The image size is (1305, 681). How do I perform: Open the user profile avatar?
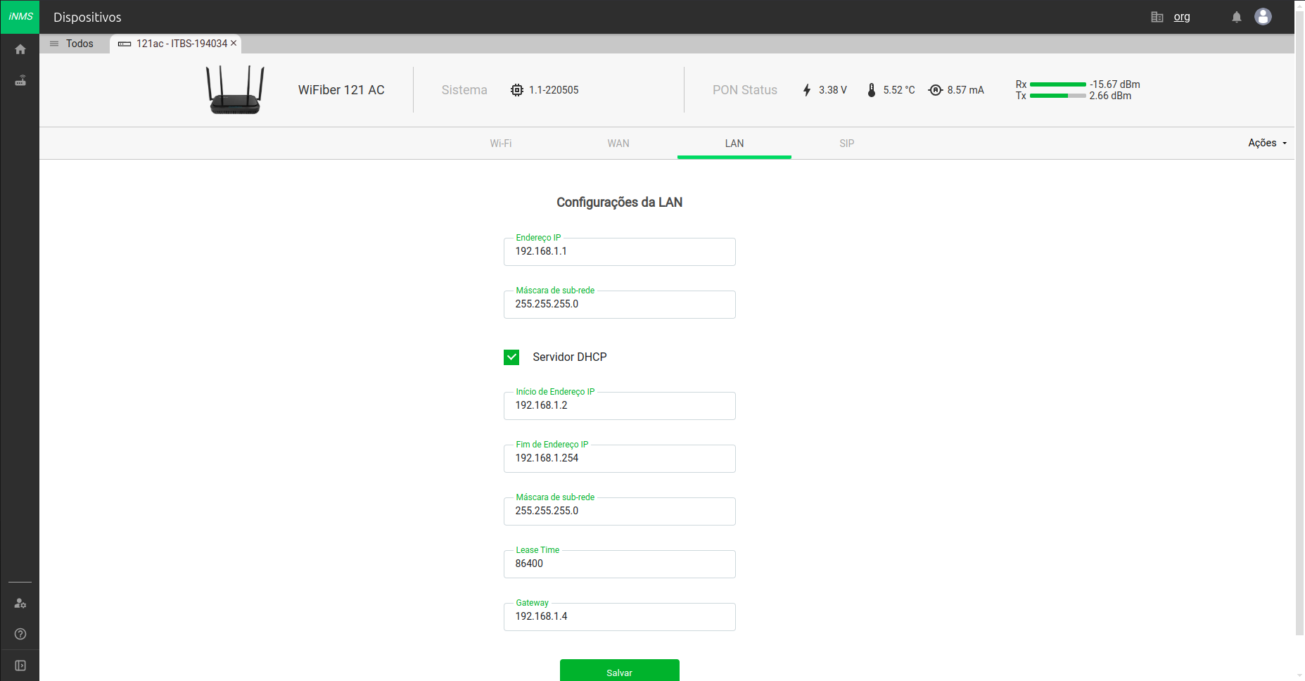[1263, 17]
